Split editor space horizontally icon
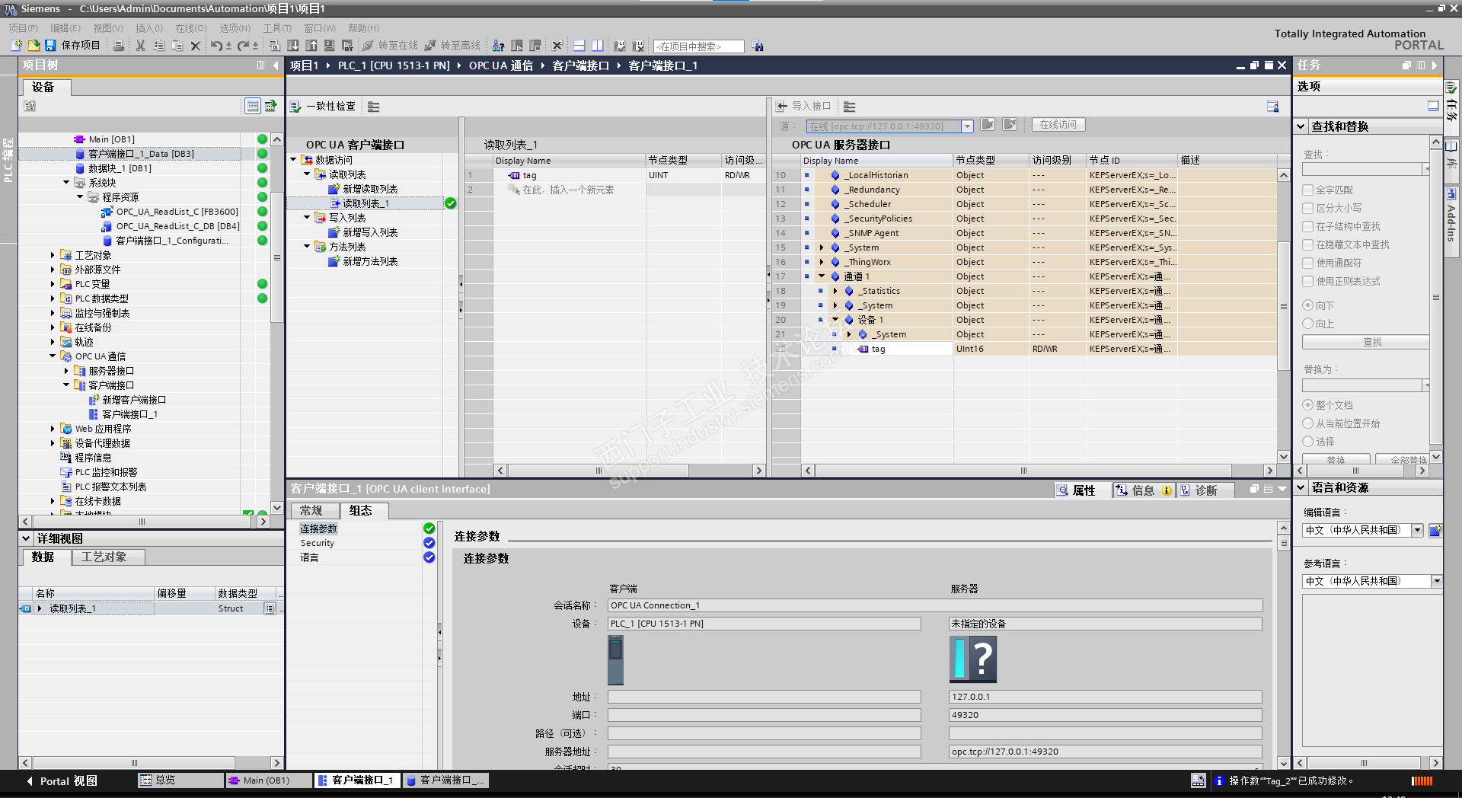 coord(579,46)
